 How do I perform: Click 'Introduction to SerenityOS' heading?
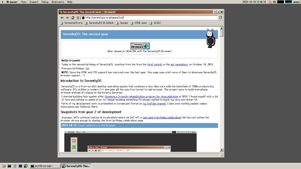pos(81,81)
